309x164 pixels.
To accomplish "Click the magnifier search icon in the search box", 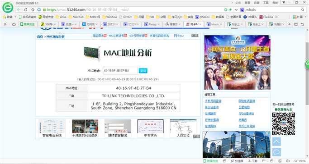I will coord(303,9).
